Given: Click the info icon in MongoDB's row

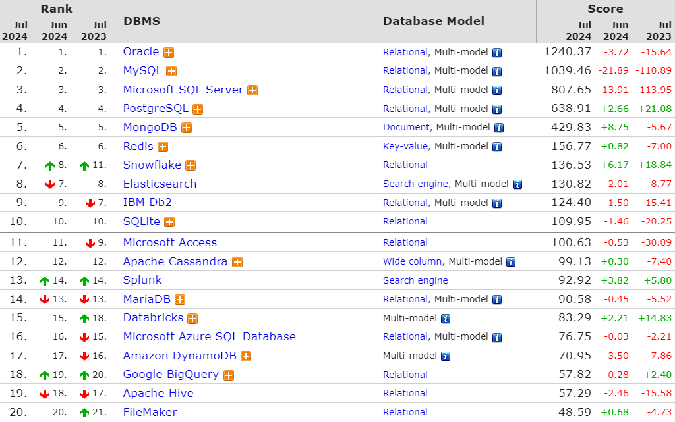Looking at the screenshot, I should click(x=499, y=128).
